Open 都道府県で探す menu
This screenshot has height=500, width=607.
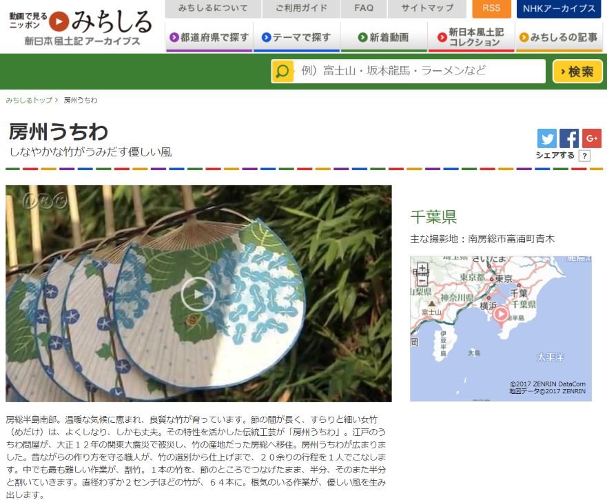pyautogui.click(x=209, y=38)
